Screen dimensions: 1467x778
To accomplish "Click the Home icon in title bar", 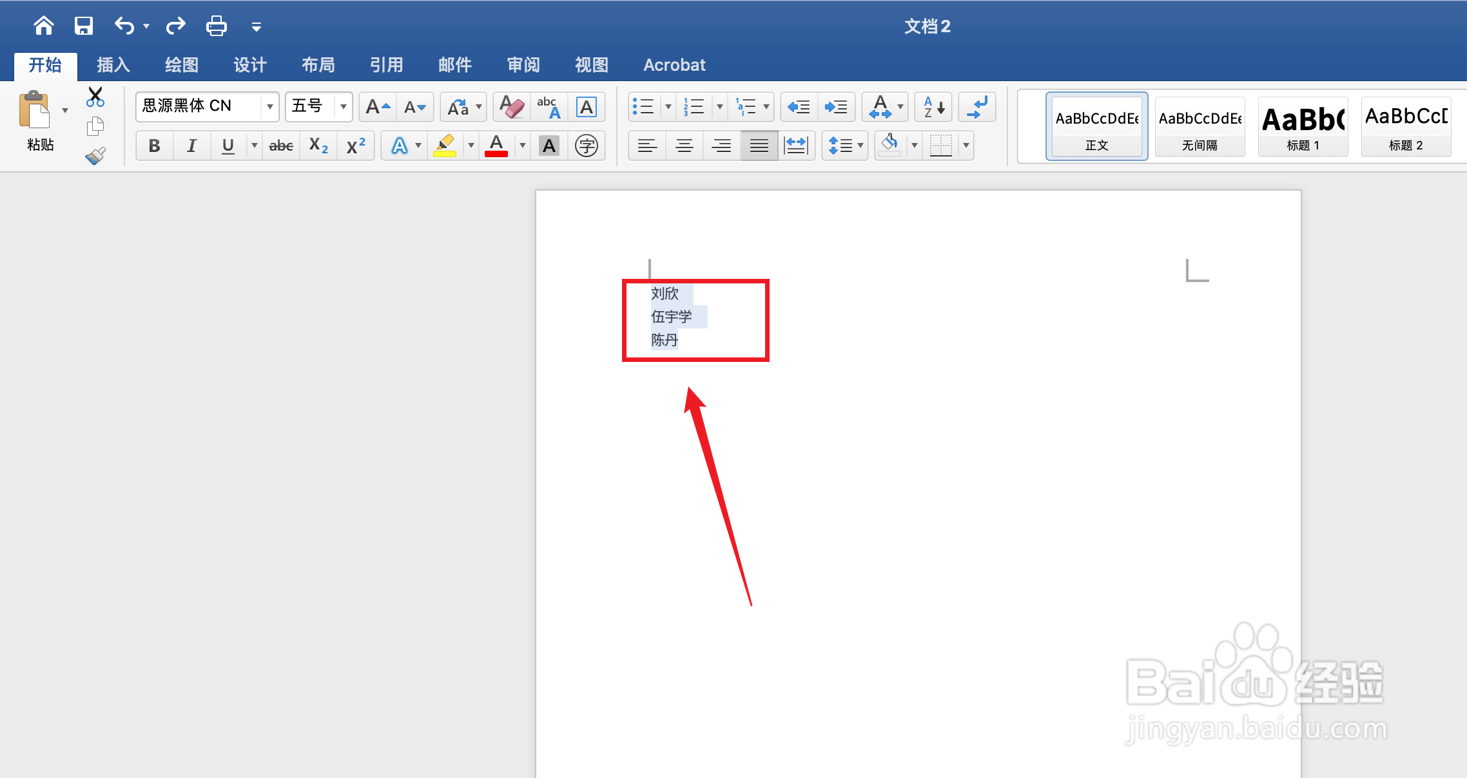I will 44,26.
